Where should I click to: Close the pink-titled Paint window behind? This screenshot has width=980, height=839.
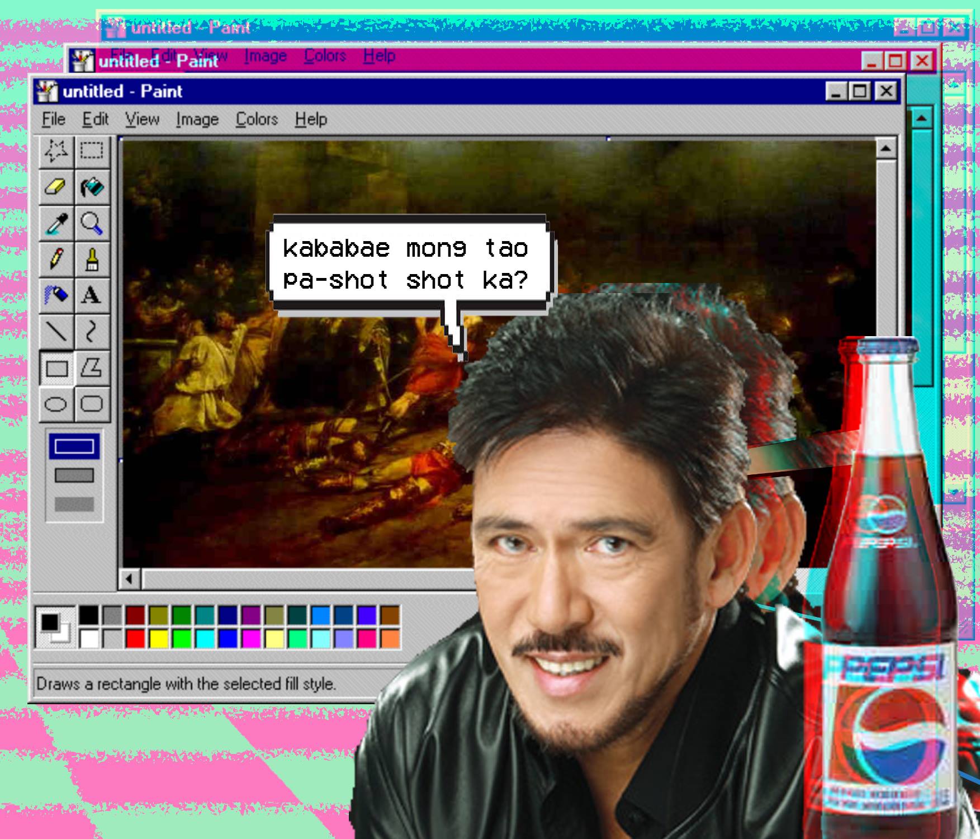coord(922,60)
